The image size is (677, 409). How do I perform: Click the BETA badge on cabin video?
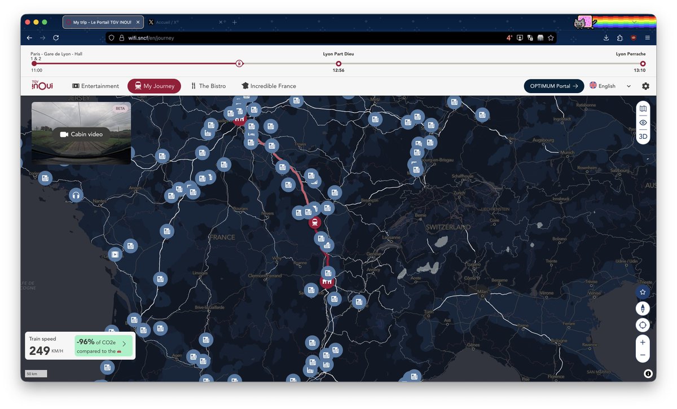click(120, 108)
